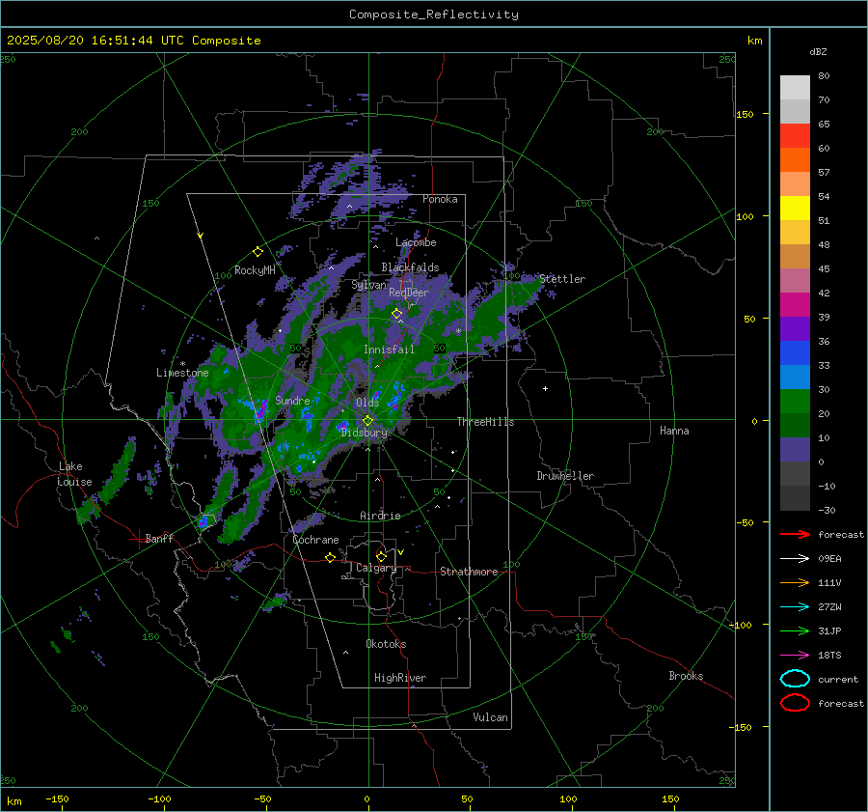Click the HighRiver city label
Image resolution: width=868 pixels, height=812 pixels.
pyautogui.click(x=400, y=678)
